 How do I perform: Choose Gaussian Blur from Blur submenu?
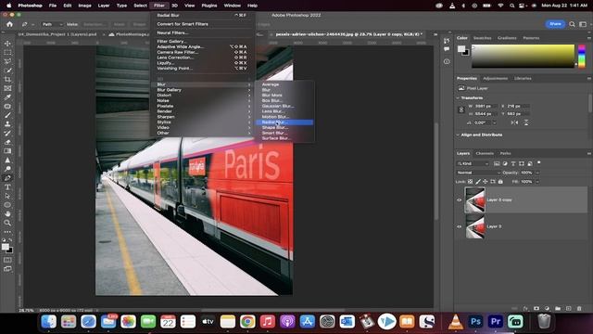[x=284, y=106]
